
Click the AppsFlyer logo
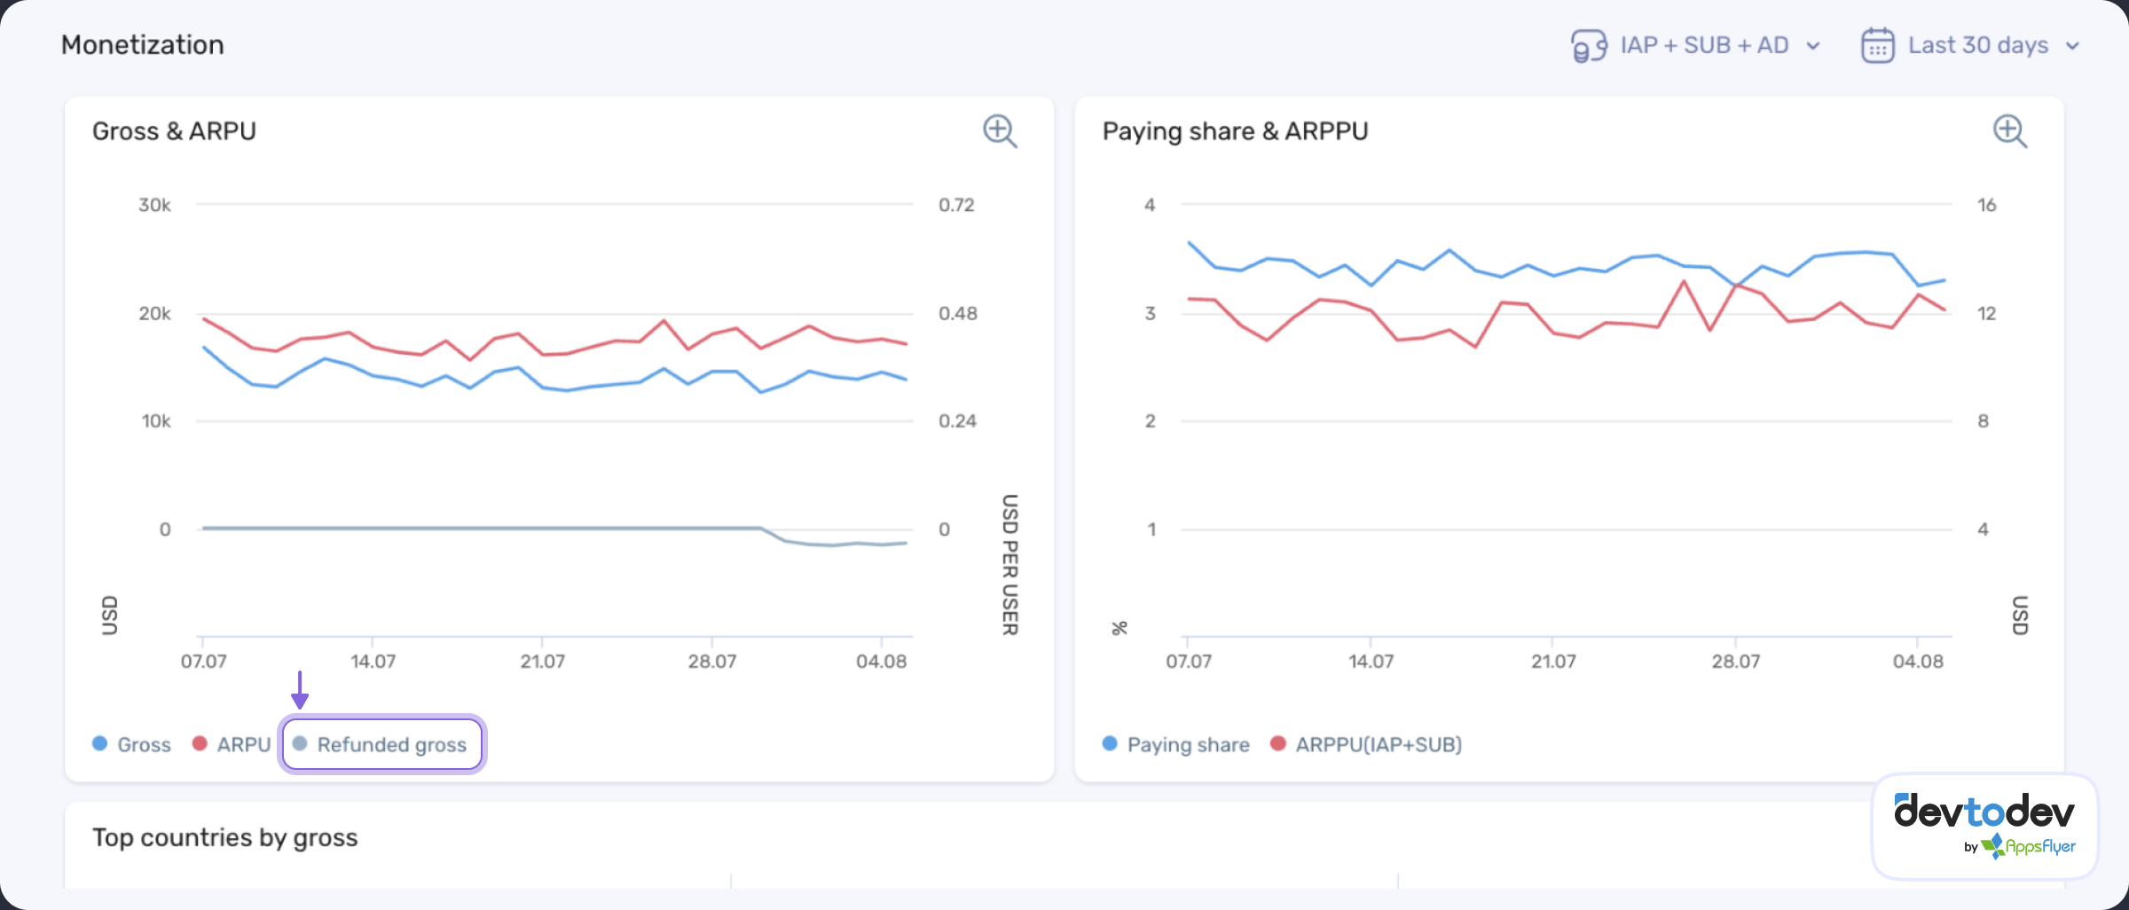pyautogui.click(x=2030, y=847)
